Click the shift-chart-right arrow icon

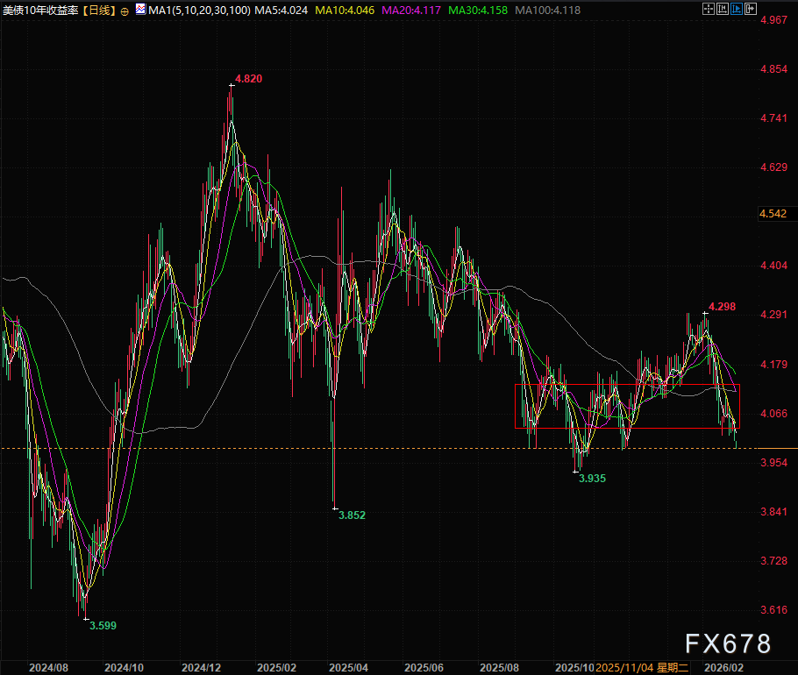pos(751,9)
